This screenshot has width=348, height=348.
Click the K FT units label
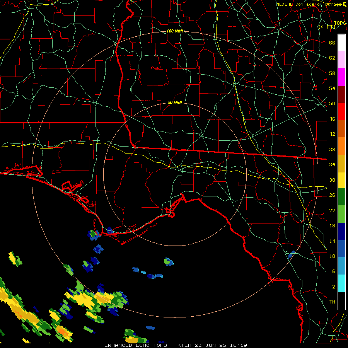pyautogui.click(x=327, y=27)
